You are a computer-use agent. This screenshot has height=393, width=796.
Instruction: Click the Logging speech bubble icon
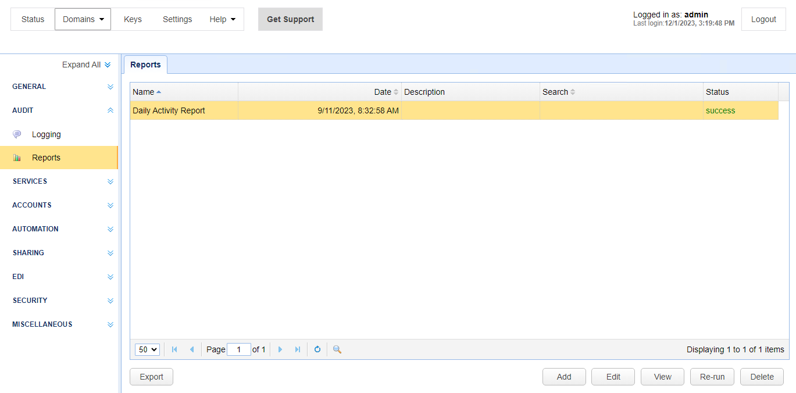[x=17, y=134]
